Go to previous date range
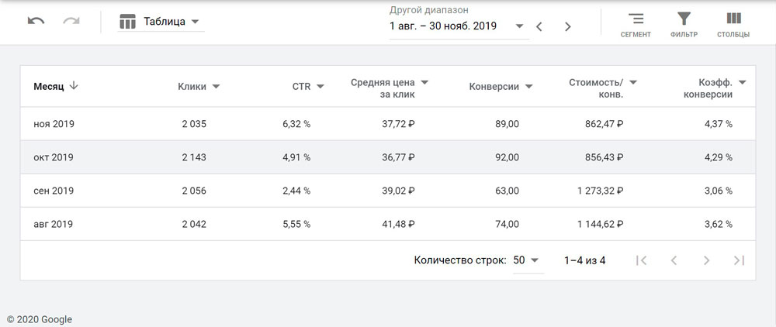The image size is (776, 327). point(539,26)
